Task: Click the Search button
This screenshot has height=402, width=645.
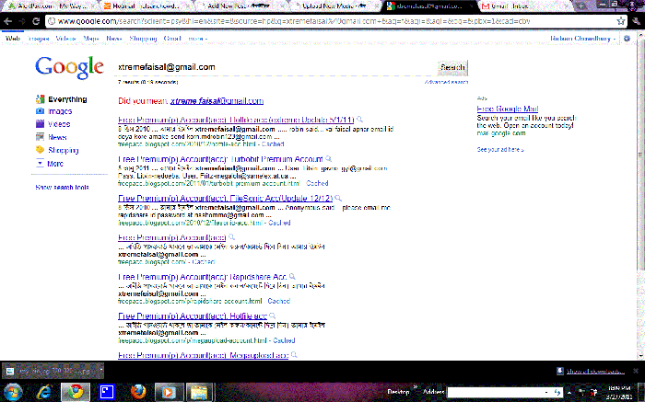Action: pyautogui.click(x=452, y=67)
